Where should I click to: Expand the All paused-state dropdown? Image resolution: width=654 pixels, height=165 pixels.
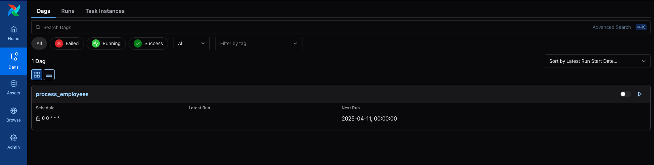click(x=191, y=43)
